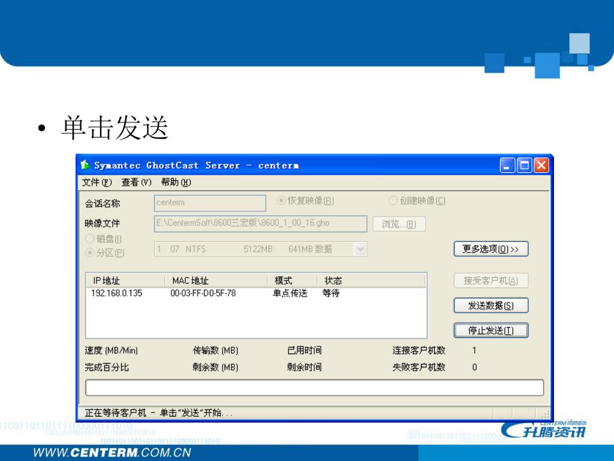Click the empty transfer progress bar
Image resolution: width=614 pixels, height=461 pixels.
[x=314, y=388]
